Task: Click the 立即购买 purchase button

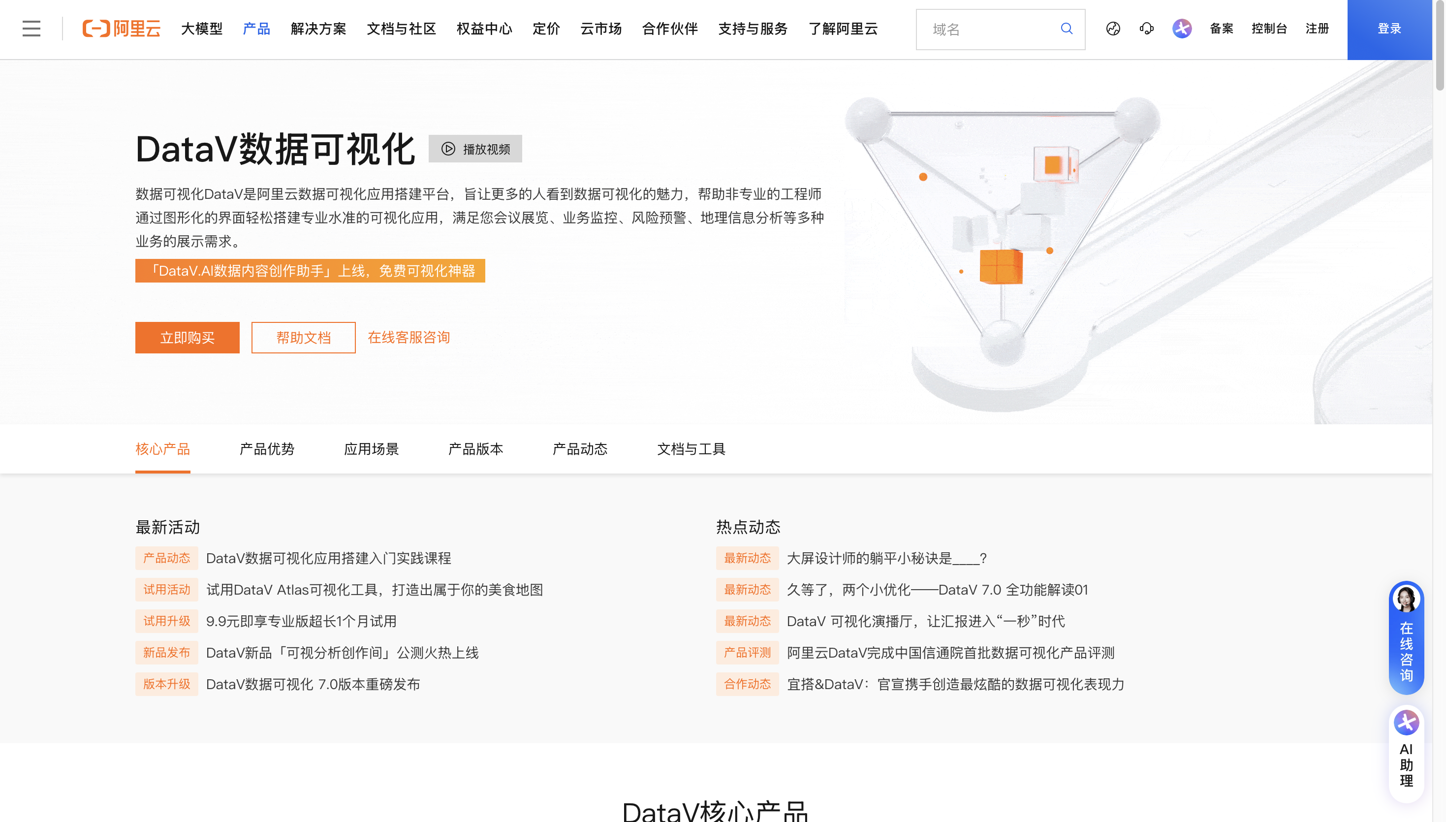Action: [x=187, y=337]
